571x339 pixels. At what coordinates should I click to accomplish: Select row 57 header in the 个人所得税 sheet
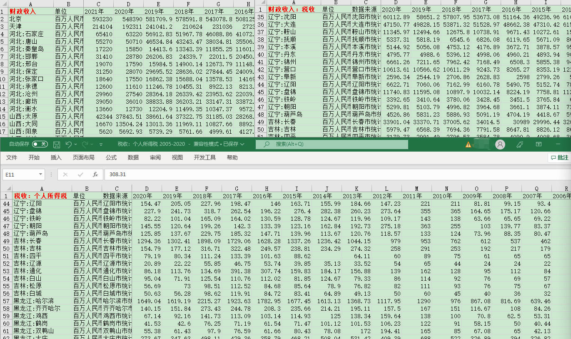click(x=6, y=301)
